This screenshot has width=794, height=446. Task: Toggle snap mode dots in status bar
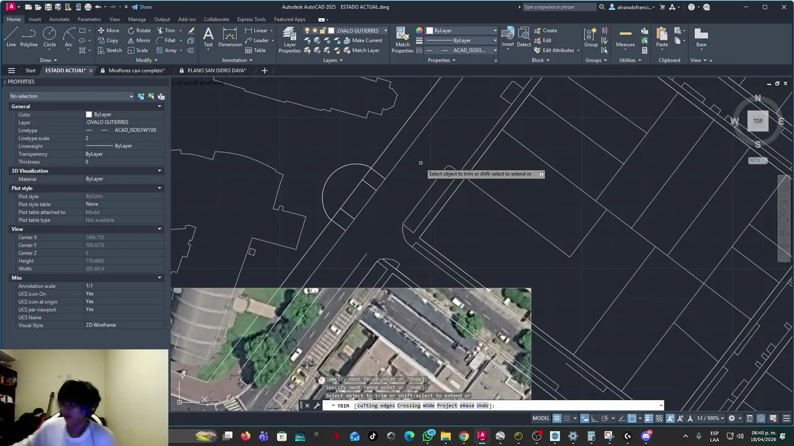point(566,418)
